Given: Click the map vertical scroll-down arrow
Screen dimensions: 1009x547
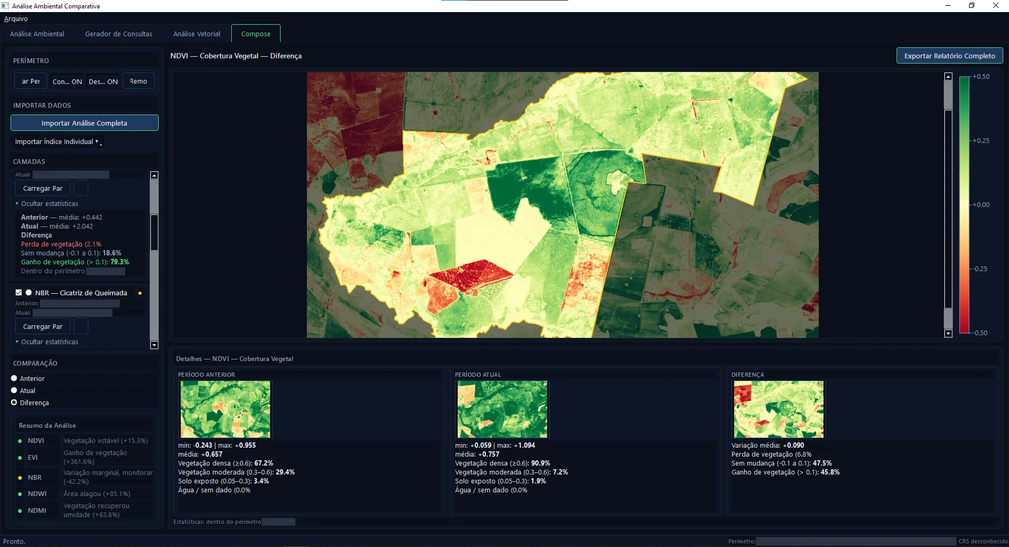Looking at the screenshot, I should (948, 334).
